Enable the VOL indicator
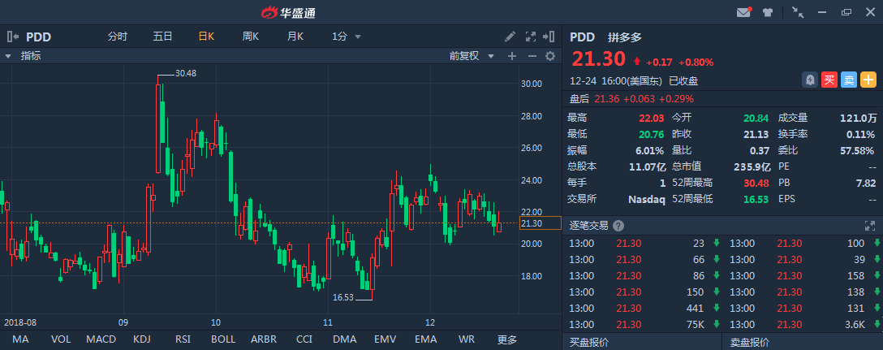Screen dimensions: 883x350 (61, 339)
